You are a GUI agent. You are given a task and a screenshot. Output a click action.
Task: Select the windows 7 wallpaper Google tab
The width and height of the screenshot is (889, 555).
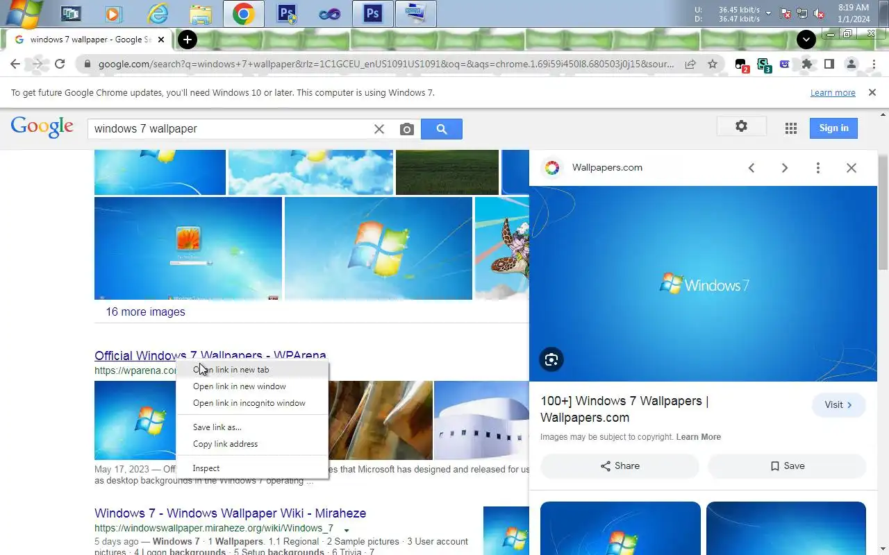coord(89,40)
